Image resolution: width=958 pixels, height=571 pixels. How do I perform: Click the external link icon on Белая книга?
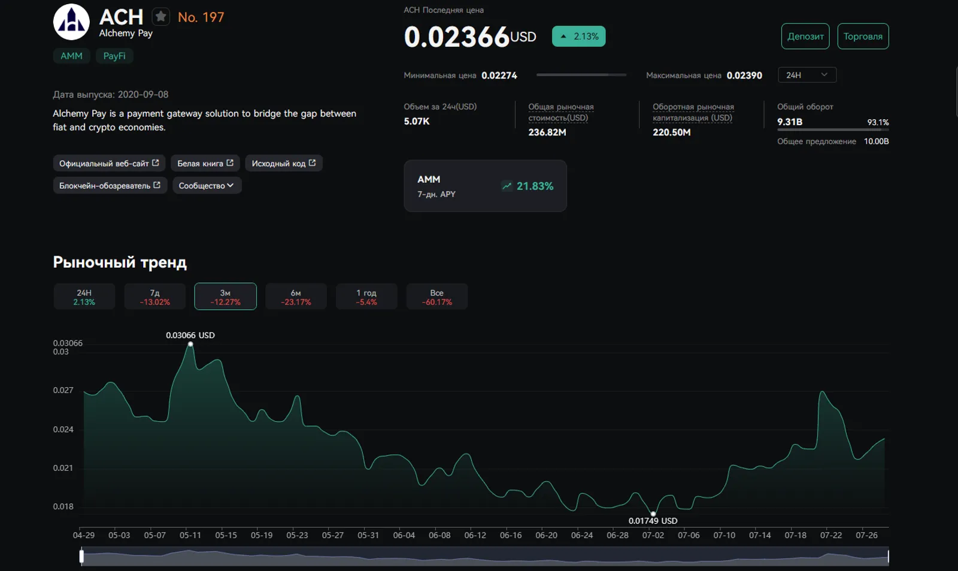pos(230,162)
